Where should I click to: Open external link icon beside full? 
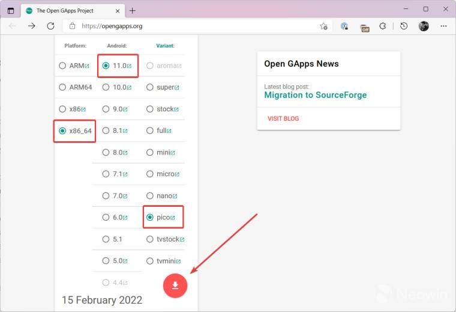169,131
